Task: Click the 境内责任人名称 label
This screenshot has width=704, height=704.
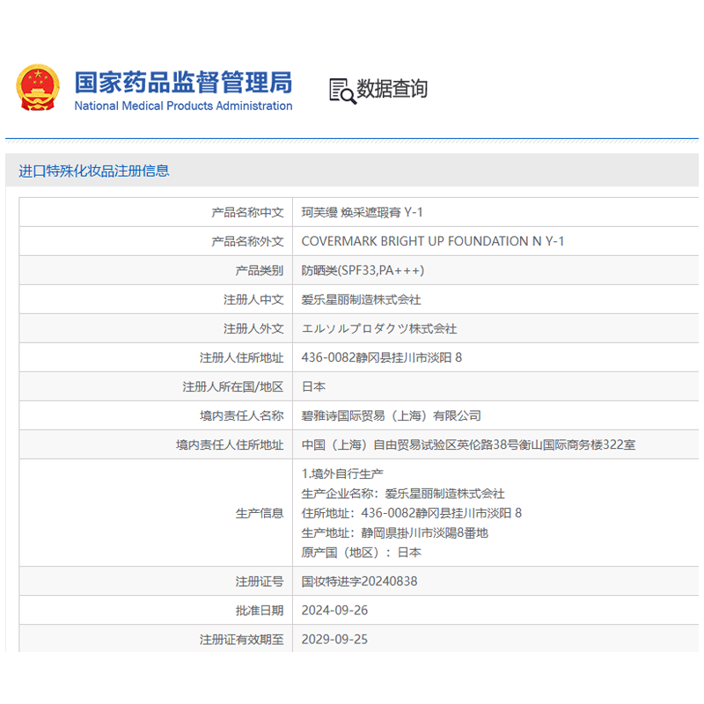Action: (241, 415)
